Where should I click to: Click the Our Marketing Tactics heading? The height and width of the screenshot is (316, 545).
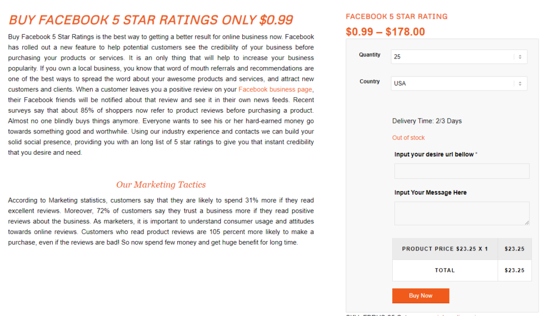(x=161, y=185)
